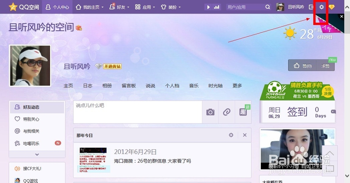Click the 趣 fun post icon
The width and height of the screenshot is (350, 183).
coord(243,112)
